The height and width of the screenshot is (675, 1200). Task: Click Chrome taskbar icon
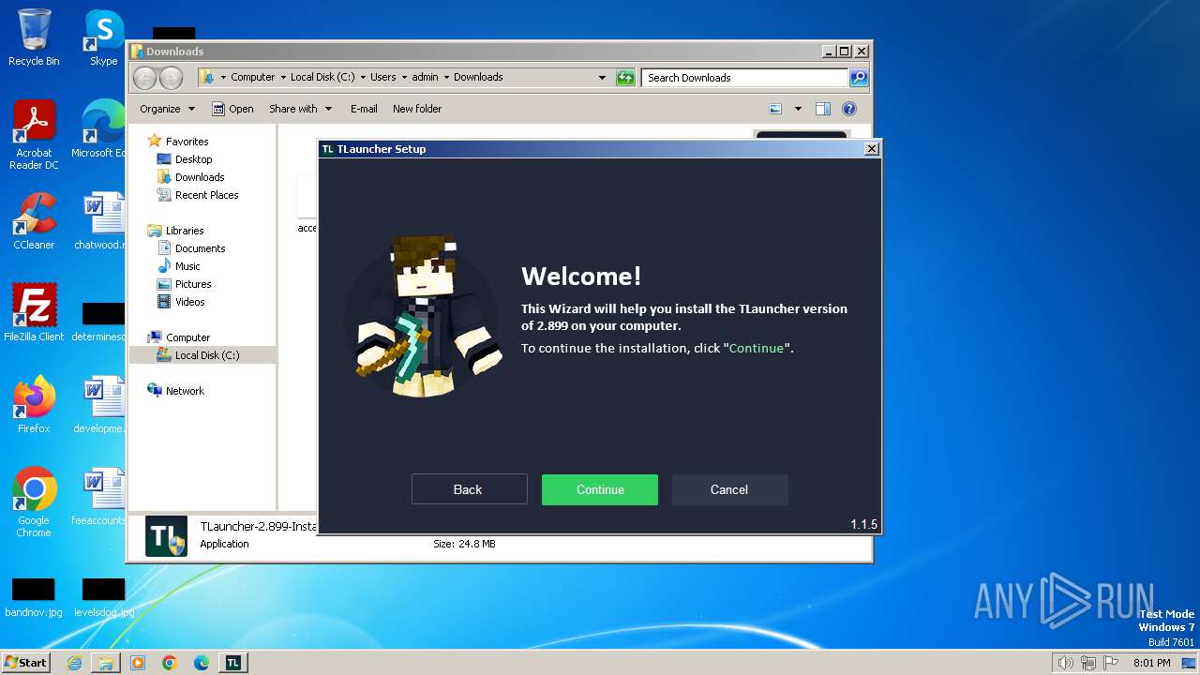click(x=170, y=663)
